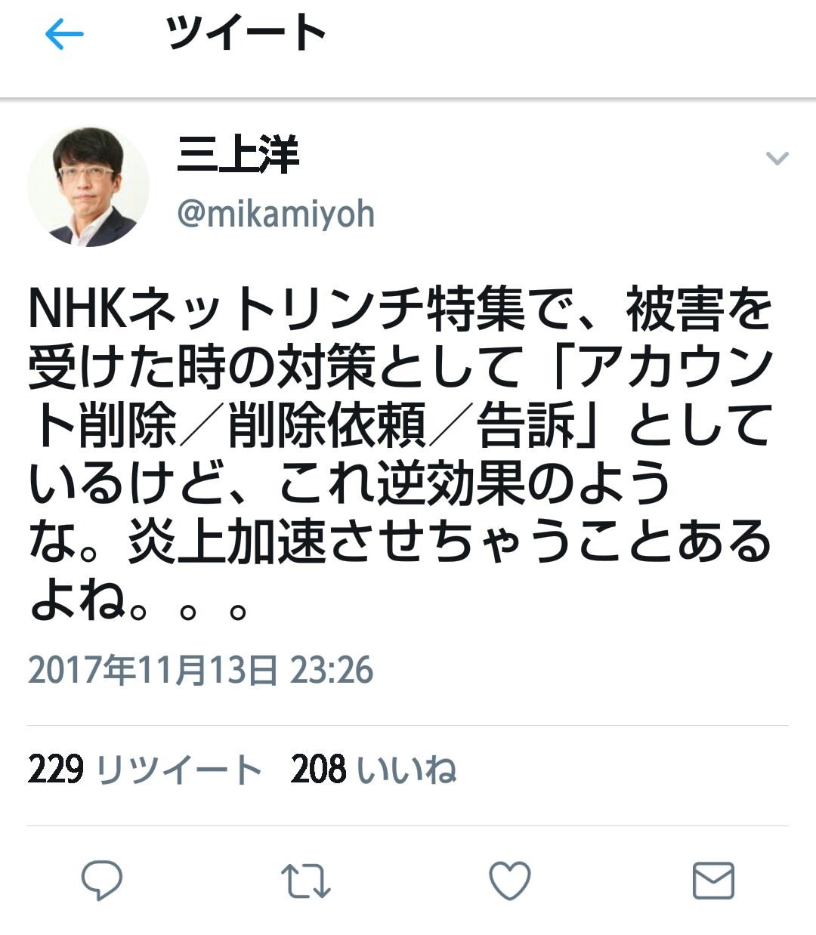
Task: Share via the envelope message icon
Action: pyautogui.click(x=713, y=881)
